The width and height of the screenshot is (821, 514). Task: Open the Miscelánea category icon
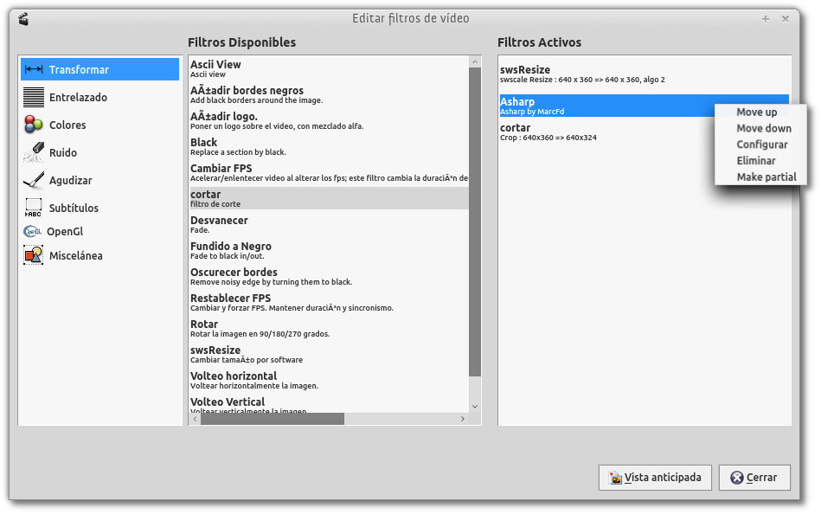(x=34, y=256)
